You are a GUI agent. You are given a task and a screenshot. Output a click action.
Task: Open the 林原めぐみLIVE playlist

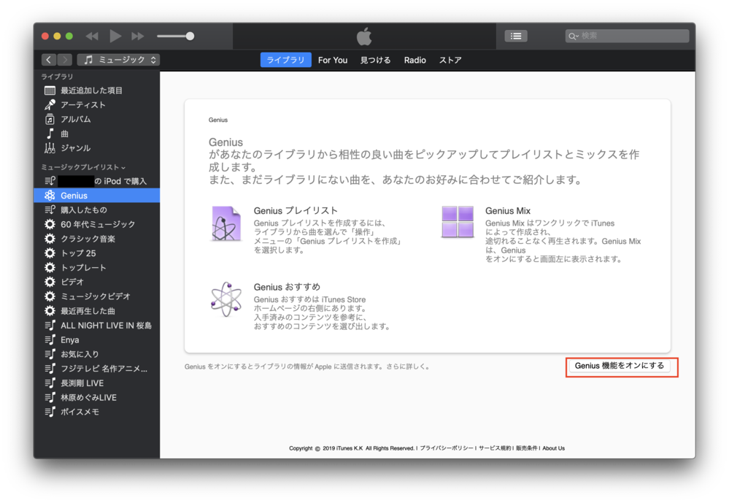pyautogui.click(x=97, y=397)
